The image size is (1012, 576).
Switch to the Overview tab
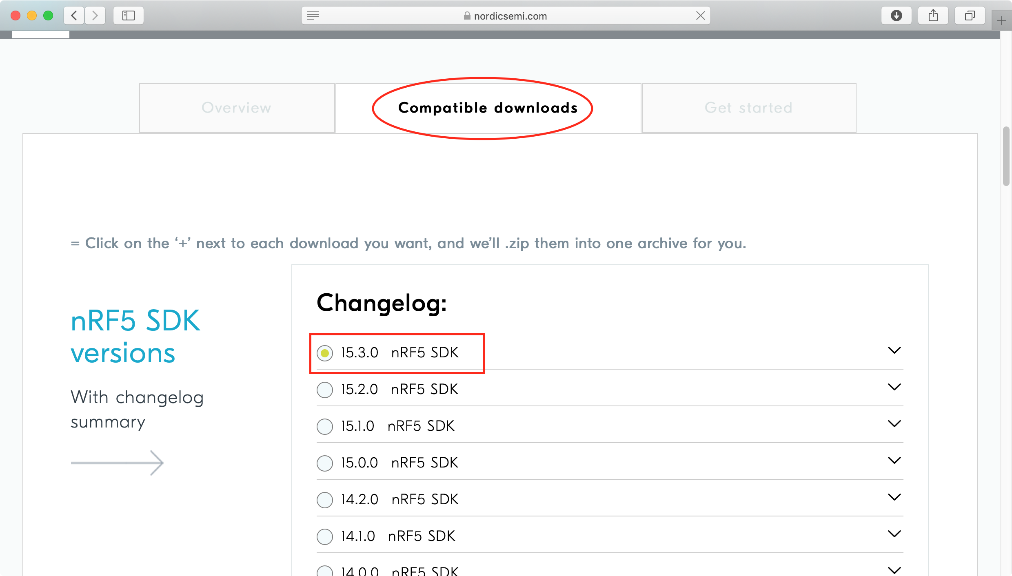click(237, 108)
